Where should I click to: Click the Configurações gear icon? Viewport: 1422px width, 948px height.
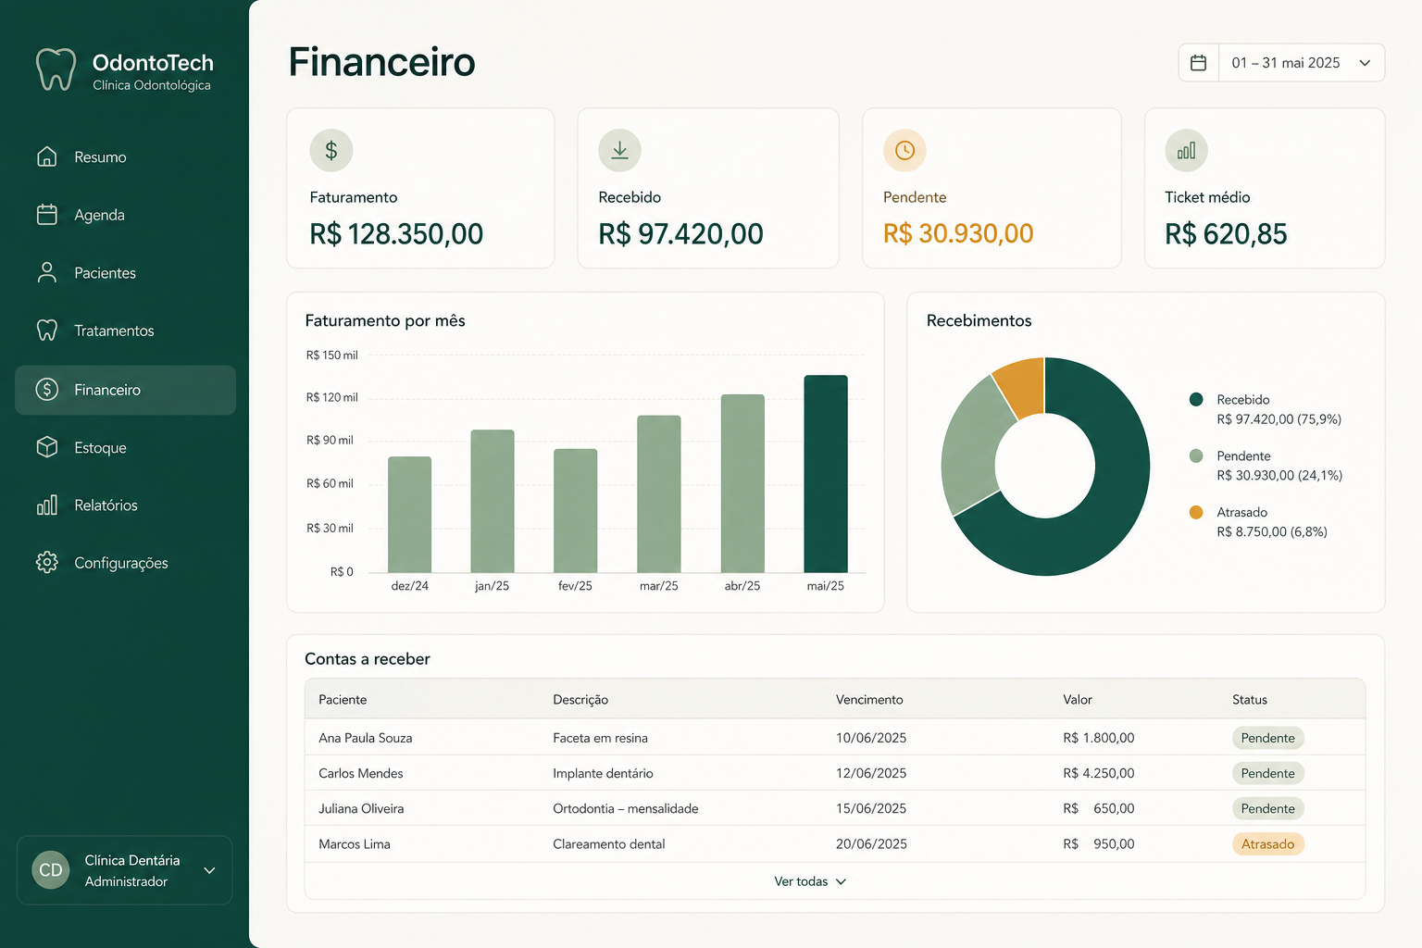47,562
